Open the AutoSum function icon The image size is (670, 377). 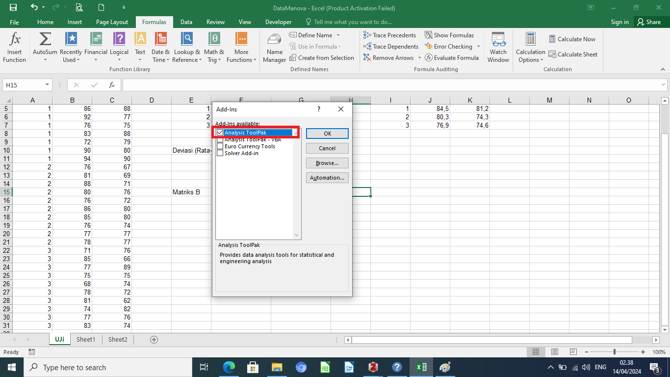pos(45,39)
